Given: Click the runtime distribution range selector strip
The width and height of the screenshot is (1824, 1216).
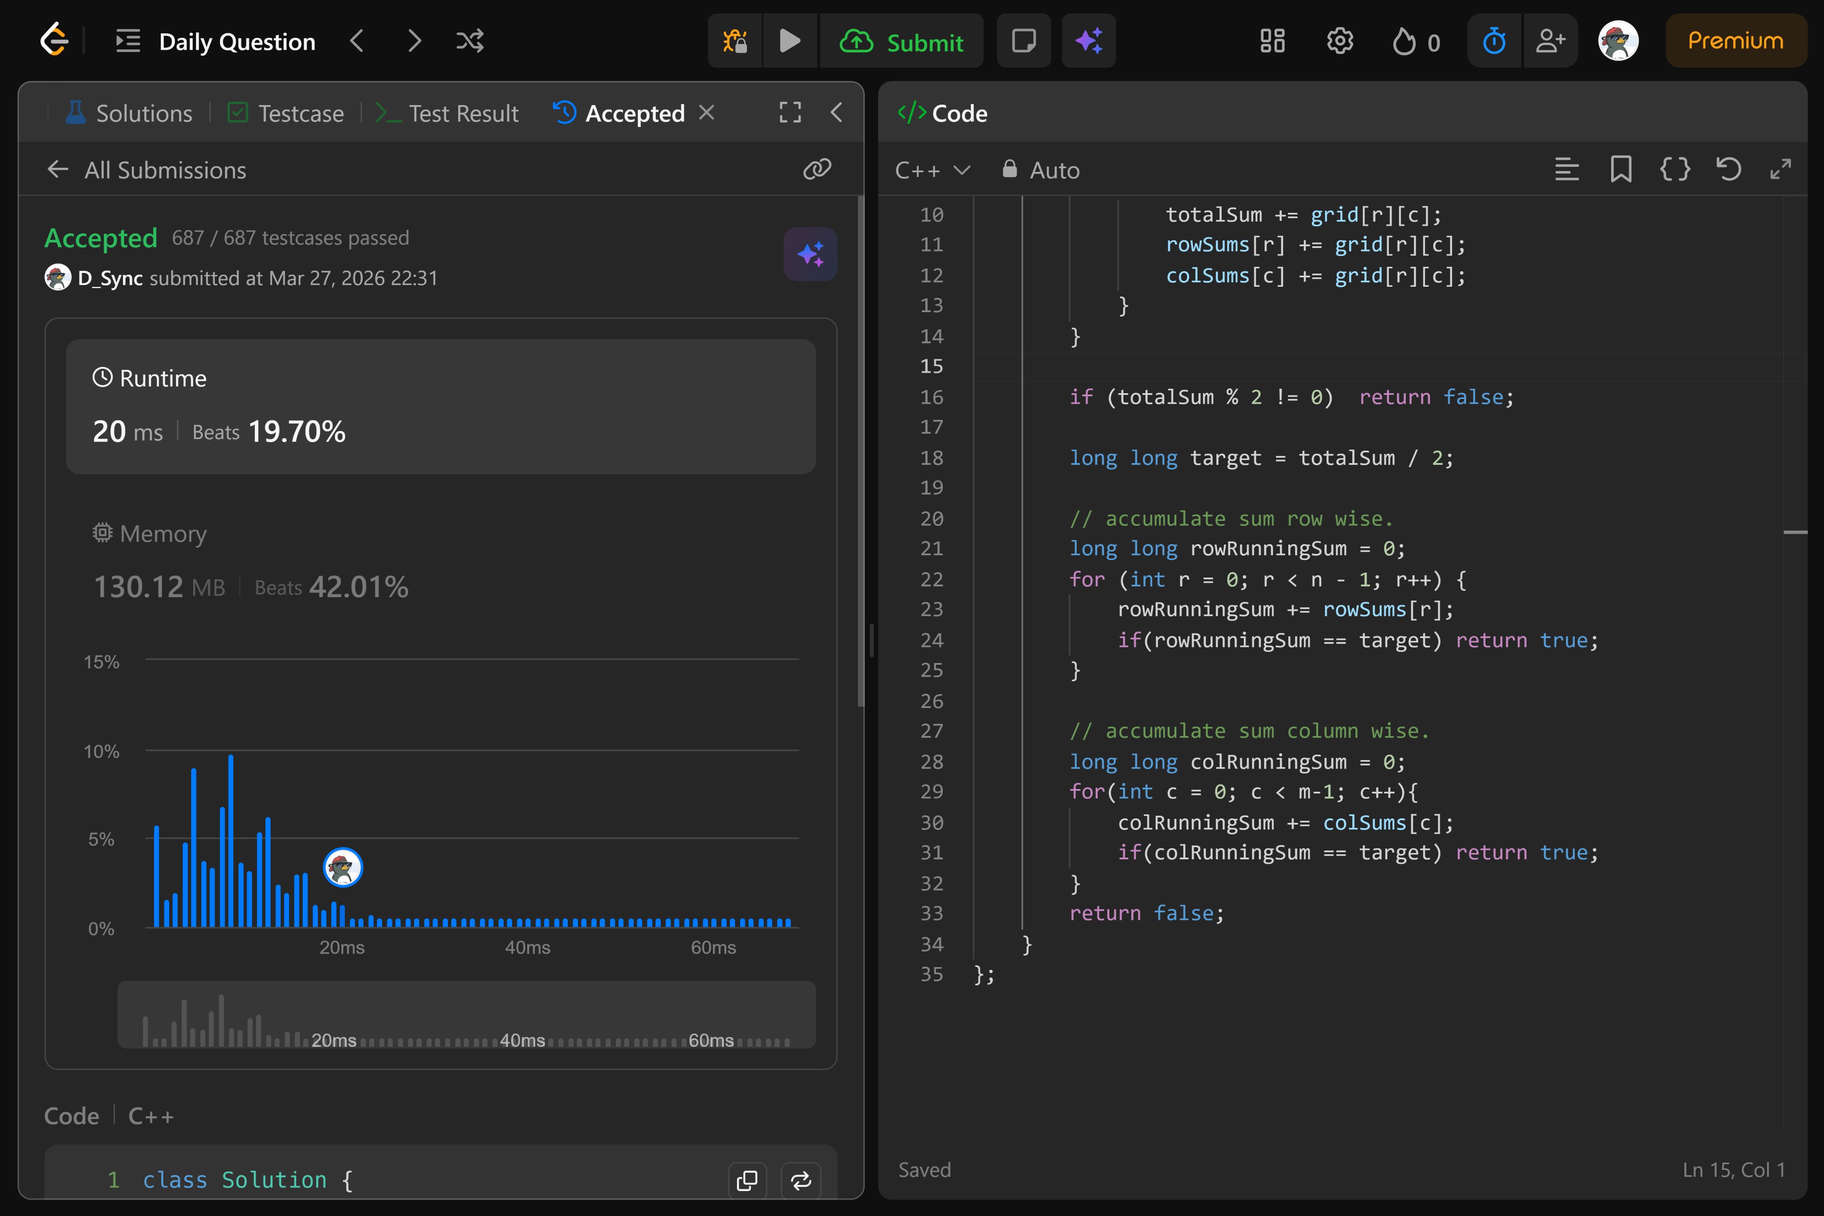Looking at the screenshot, I should [x=466, y=1015].
